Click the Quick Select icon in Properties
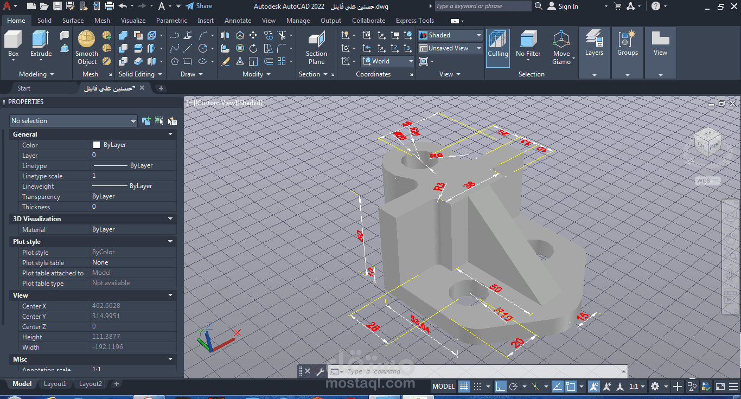The height and width of the screenshot is (399, 741). point(172,121)
